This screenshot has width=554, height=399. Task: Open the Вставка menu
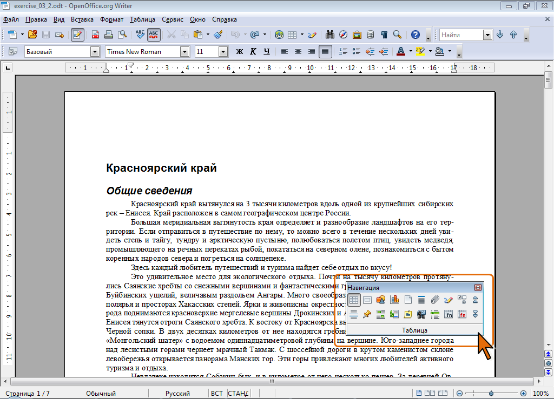82,19
